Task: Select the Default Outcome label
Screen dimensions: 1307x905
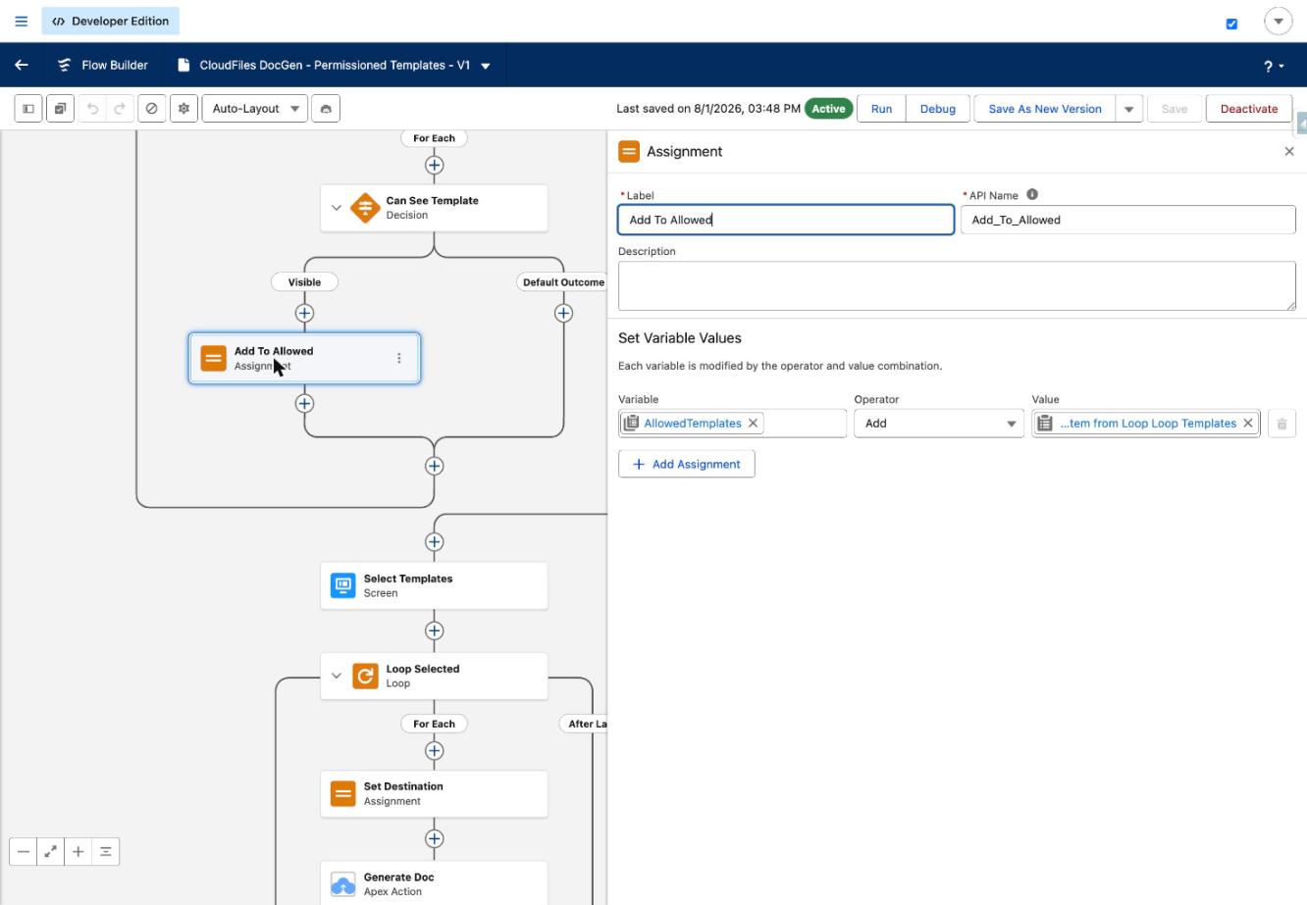Action: (563, 281)
